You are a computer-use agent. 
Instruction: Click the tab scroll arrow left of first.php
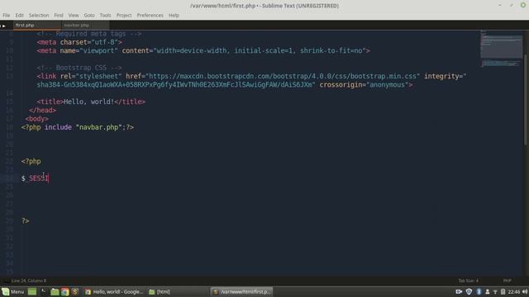point(3,26)
